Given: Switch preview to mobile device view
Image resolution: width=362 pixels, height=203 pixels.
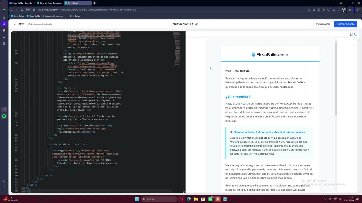Looking at the screenshot, I should pos(351,34).
